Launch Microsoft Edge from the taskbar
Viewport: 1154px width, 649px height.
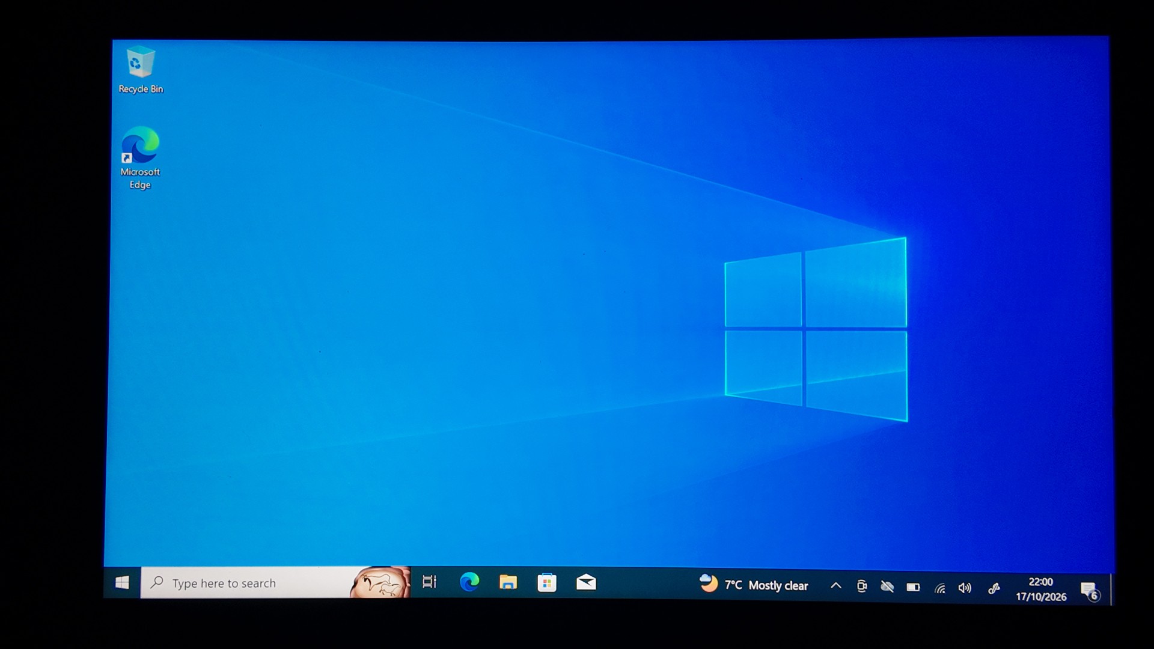(x=469, y=582)
